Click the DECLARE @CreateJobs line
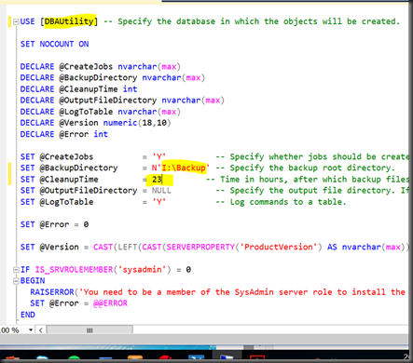Screen dimensions: 413x363 tap(101, 67)
